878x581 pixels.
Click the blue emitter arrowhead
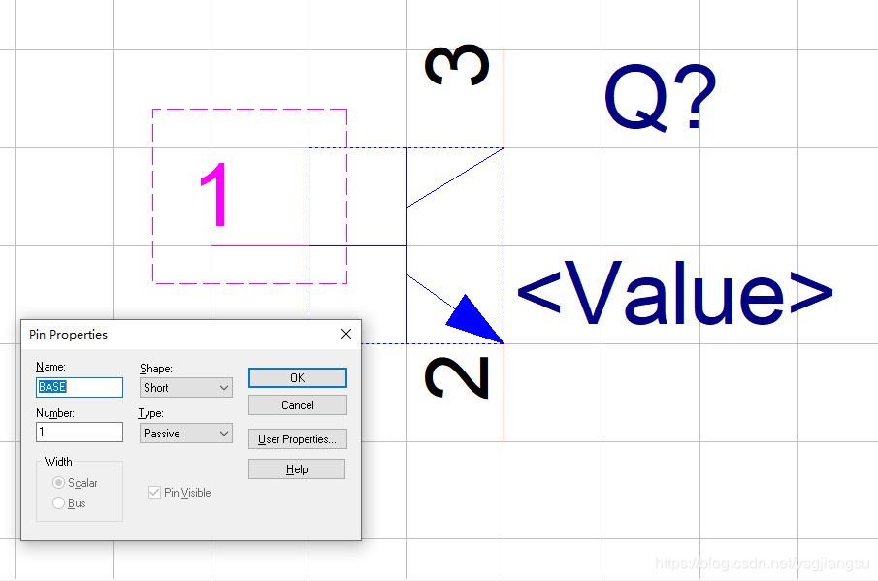474,317
